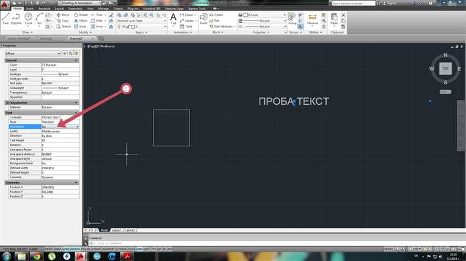This screenshot has height=261, width=466.
Task: Collapse the General properties section
Action: click(x=76, y=60)
